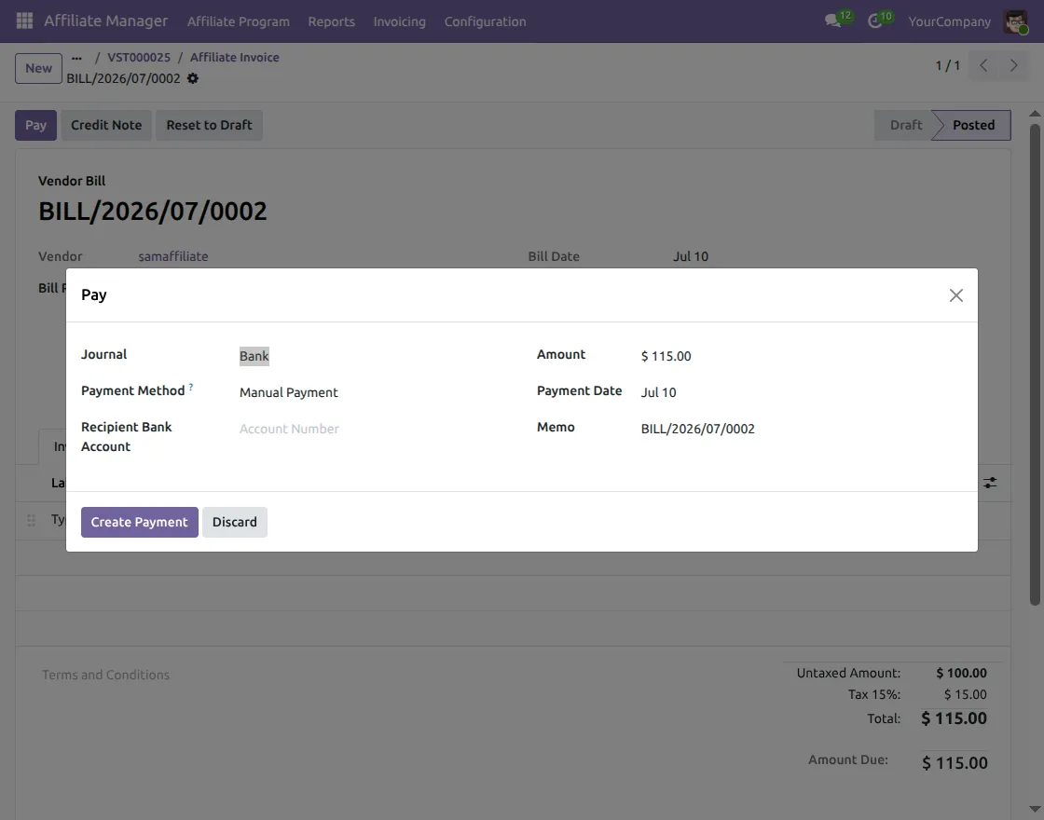Open YourCompany company switcher
The width and height of the screenshot is (1044, 820).
click(x=950, y=21)
